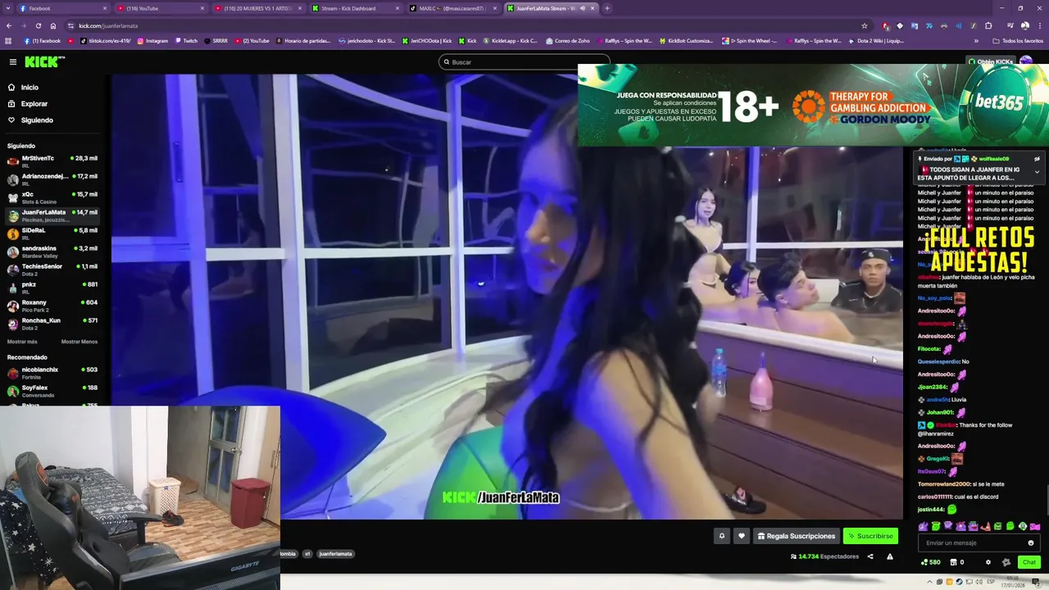
Task: Open chat settings gear icon
Action: 988,562
